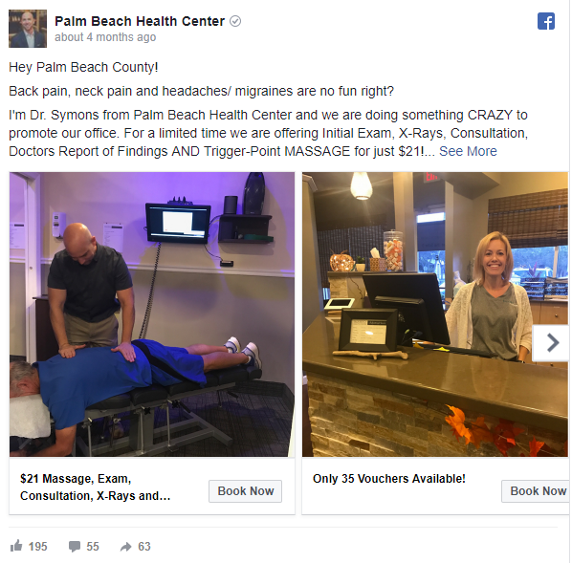Click the 'Only 35 Vouchers Available!' headline
572x563 pixels.
click(389, 478)
